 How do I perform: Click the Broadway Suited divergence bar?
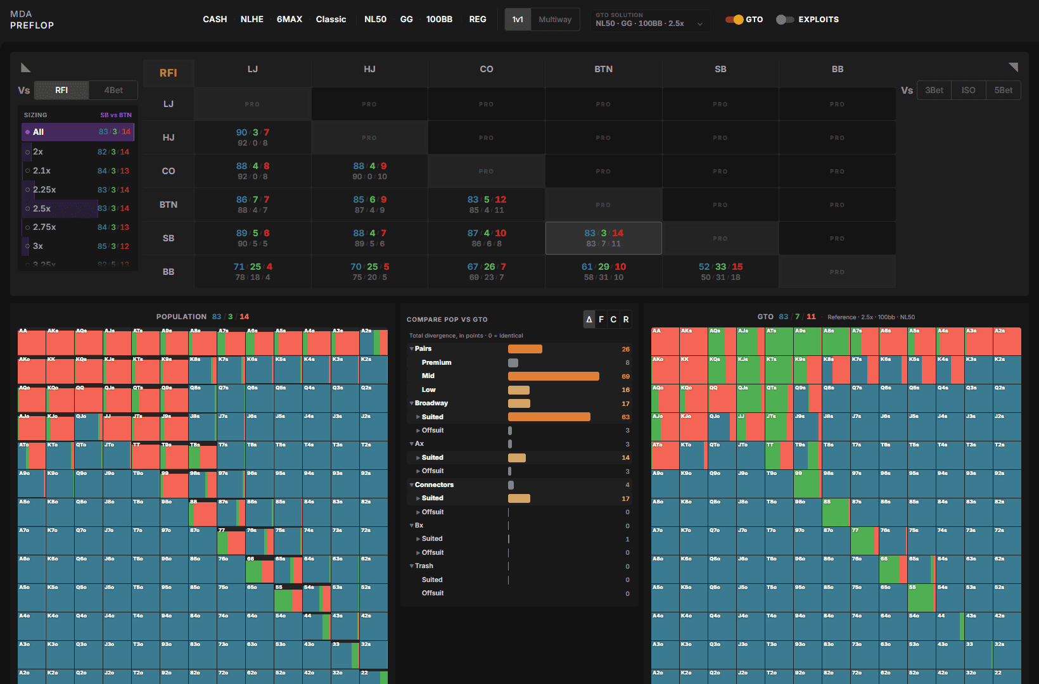(549, 417)
